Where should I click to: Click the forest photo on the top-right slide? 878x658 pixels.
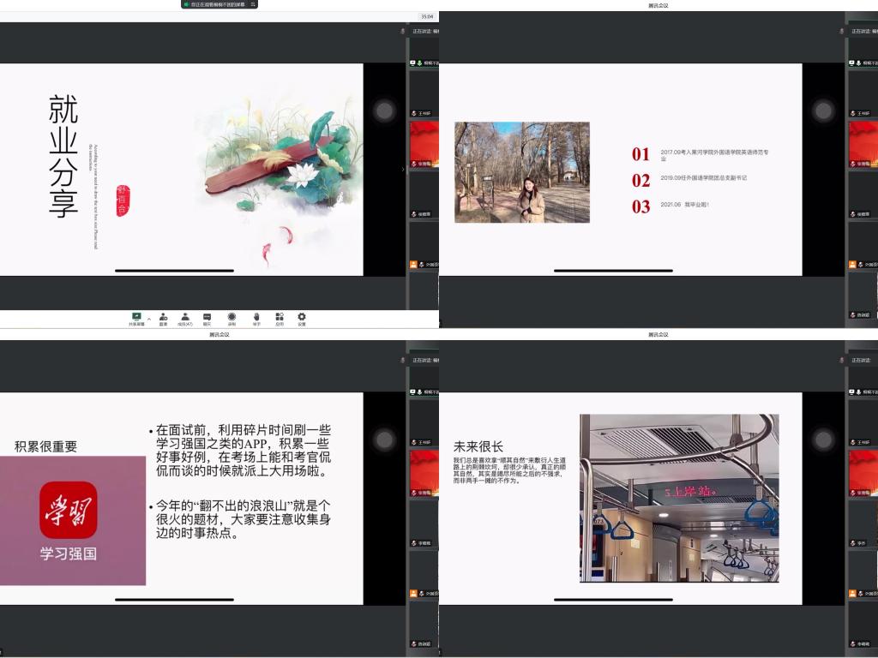pos(521,172)
